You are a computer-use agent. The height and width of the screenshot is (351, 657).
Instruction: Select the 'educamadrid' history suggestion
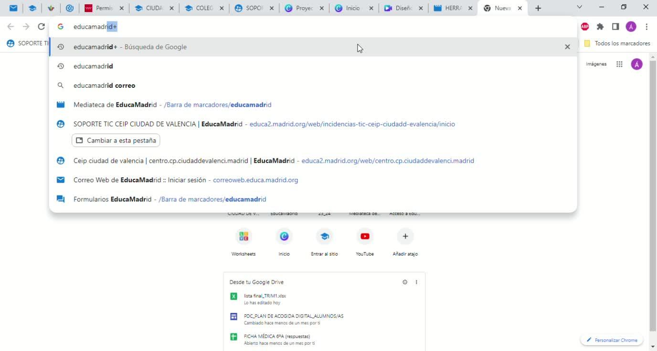pyautogui.click(x=313, y=66)
